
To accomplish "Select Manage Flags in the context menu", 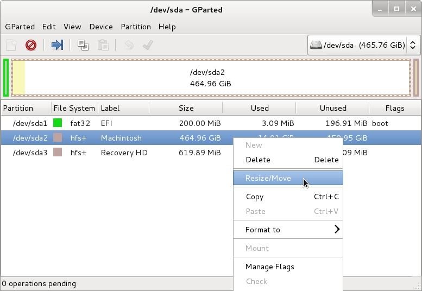I will [270, 267].
